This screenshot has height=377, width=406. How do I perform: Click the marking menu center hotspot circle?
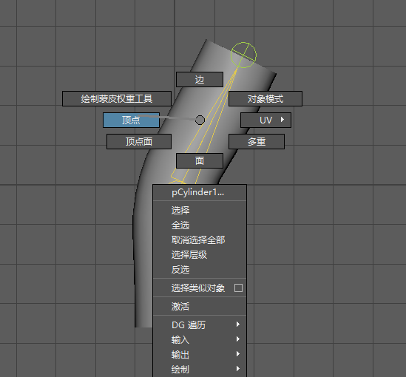[200, 120]
